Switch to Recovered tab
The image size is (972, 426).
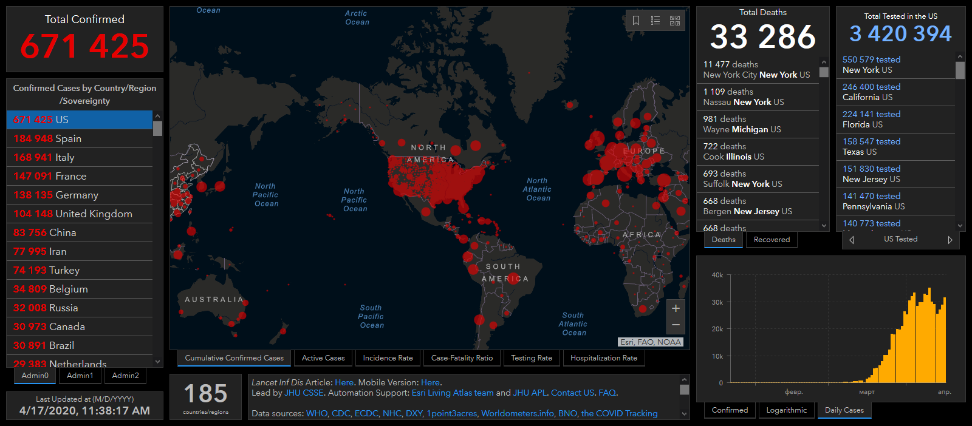[x=772, y=240]
